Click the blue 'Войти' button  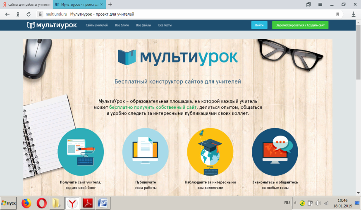click(259, 25)
